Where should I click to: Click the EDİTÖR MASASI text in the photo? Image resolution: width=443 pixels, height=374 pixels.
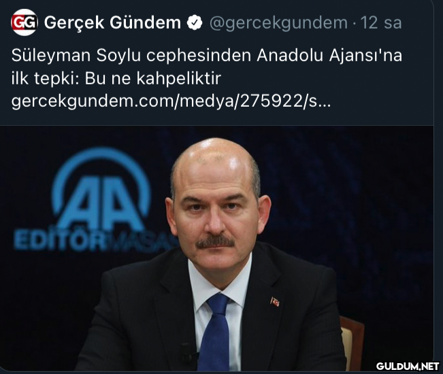pos(95,241)
